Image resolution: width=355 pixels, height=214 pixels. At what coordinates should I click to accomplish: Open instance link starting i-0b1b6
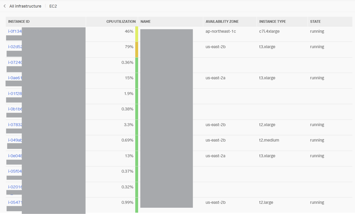(15, 109)
